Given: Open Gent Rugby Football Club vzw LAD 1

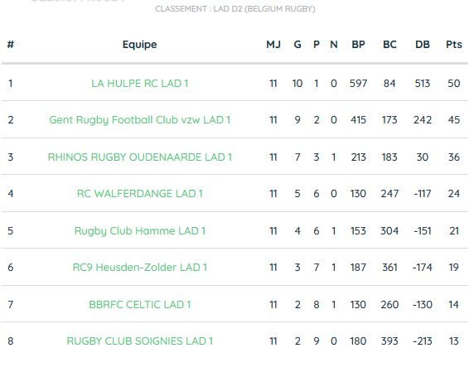Looking at the screenshot, I should (140, 120).
